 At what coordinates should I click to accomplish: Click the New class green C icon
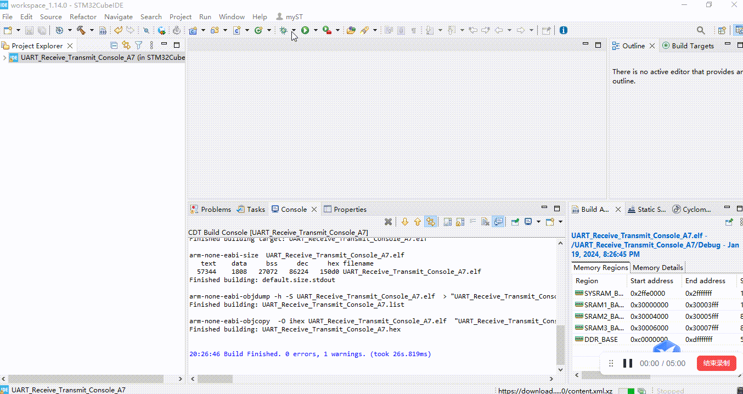point(258,30)
